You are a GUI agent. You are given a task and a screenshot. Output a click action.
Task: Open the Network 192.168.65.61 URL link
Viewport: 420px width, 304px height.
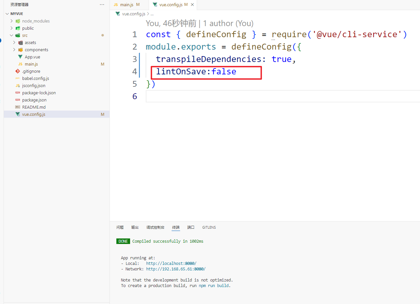pos(176,269)
